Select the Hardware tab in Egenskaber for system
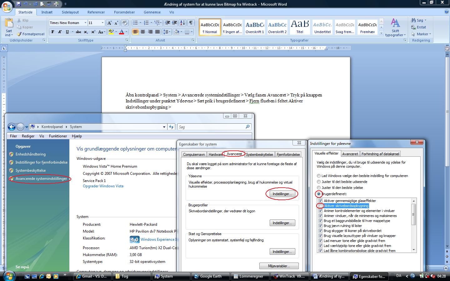Screen dimensions: 450x281 tap(216, 155)
